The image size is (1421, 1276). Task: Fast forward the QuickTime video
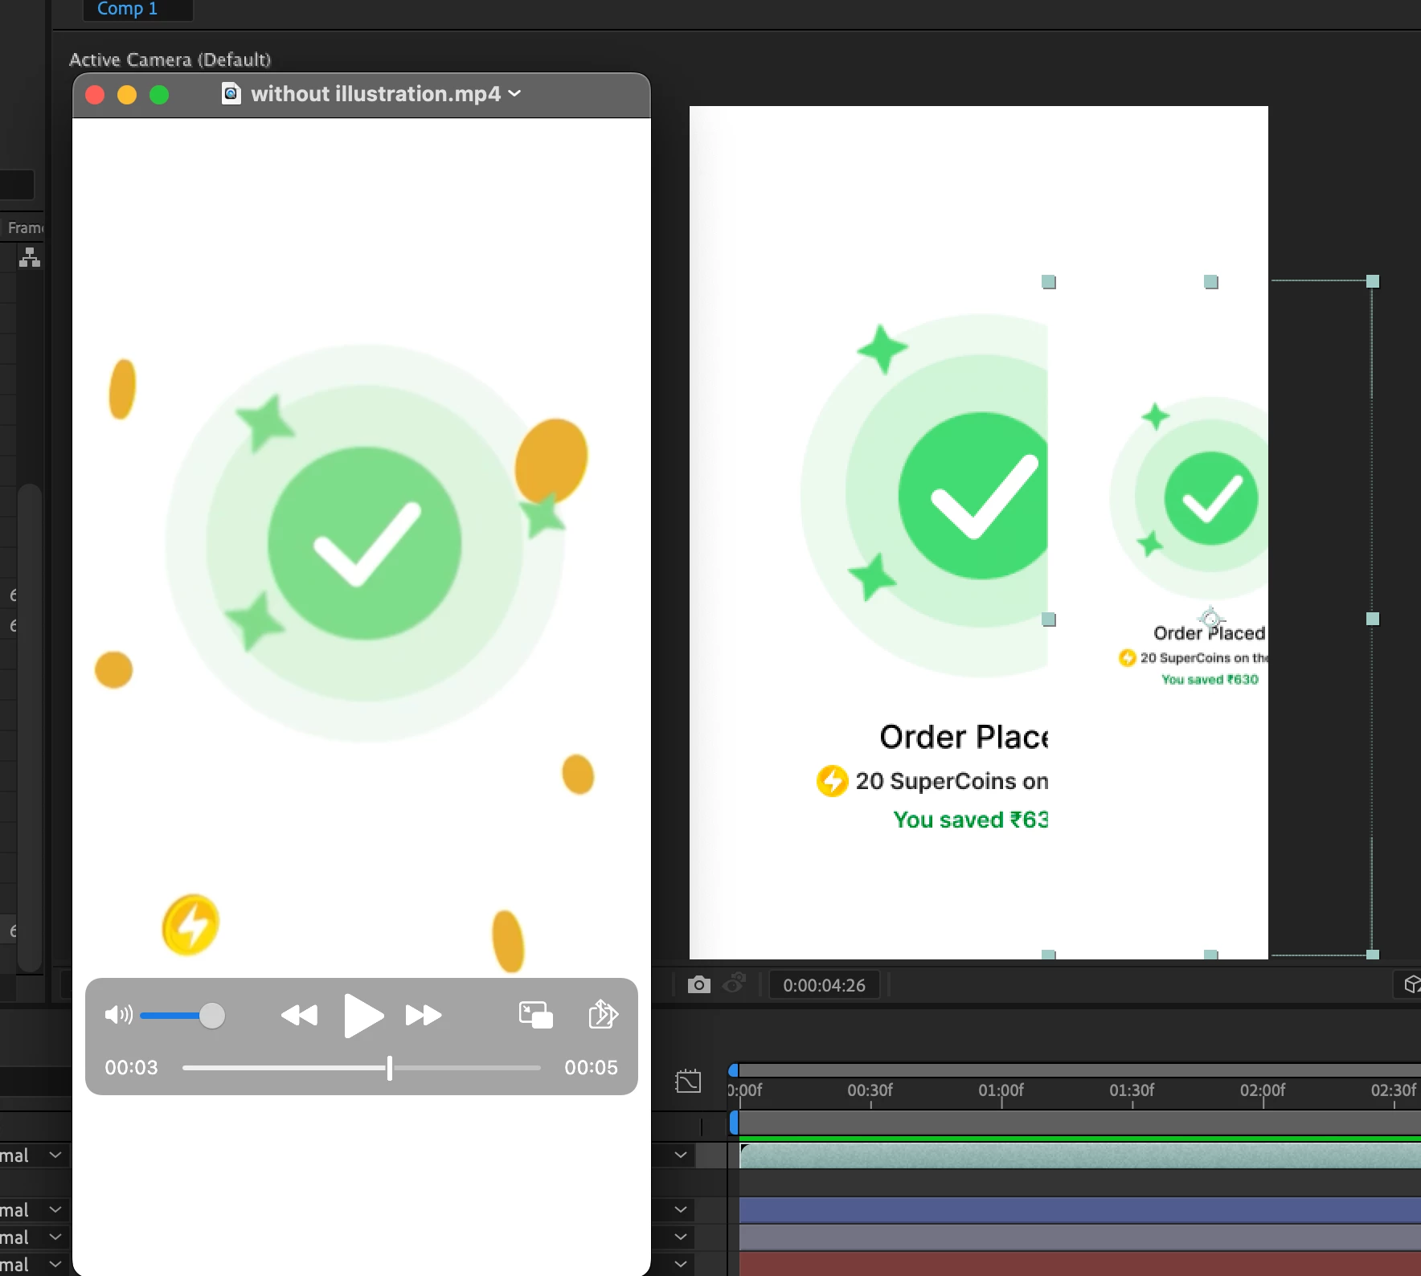pos(424,1016)
